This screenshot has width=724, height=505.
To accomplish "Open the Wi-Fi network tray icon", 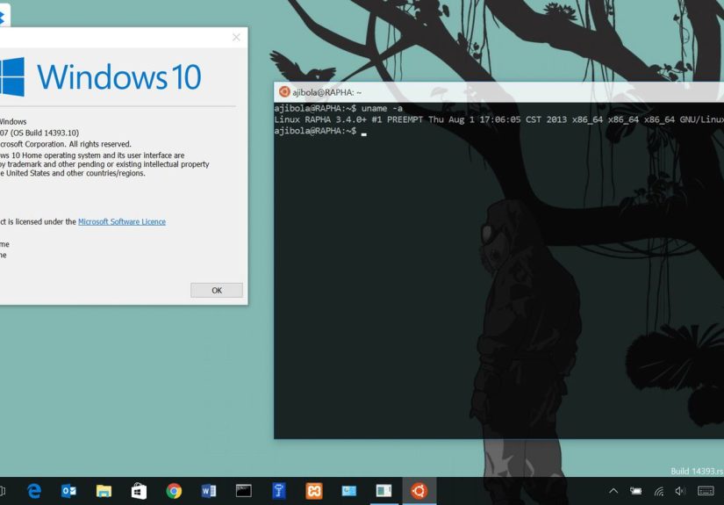I will click(x=659, y=491).
